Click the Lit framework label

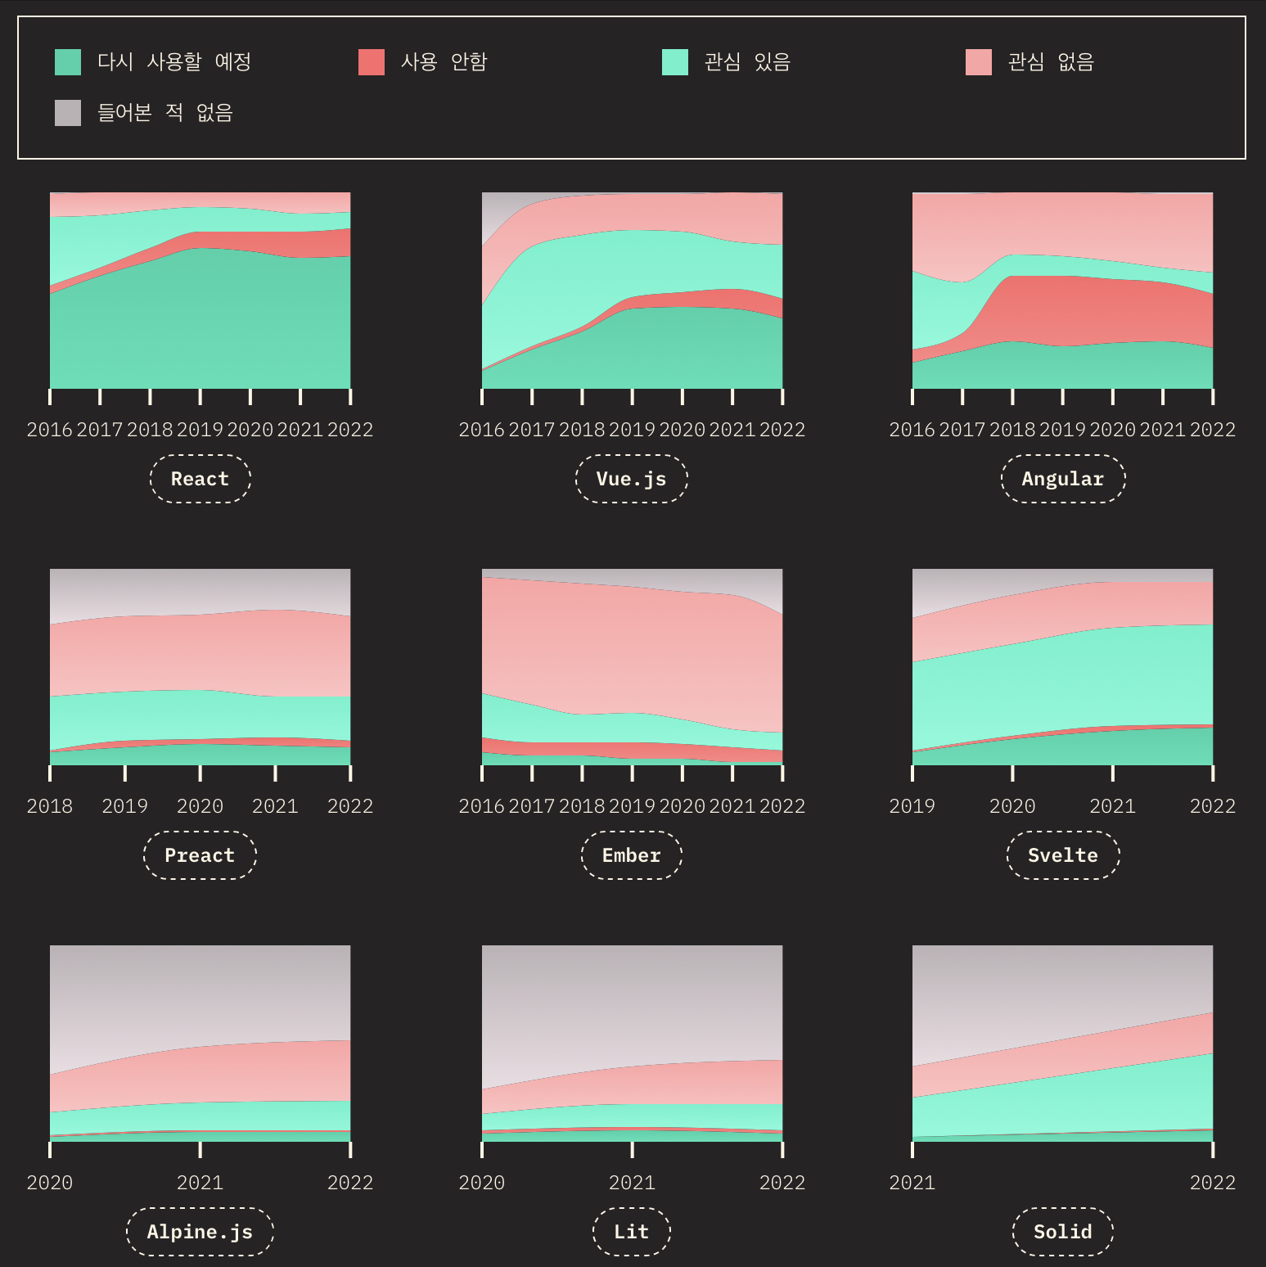(x=632, y=1232)
